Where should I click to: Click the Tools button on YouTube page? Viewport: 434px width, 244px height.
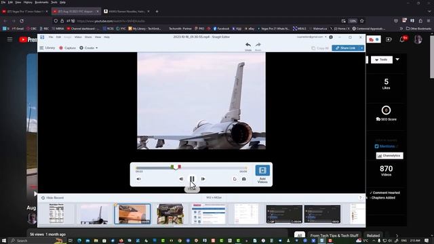(x=381, y=60)
